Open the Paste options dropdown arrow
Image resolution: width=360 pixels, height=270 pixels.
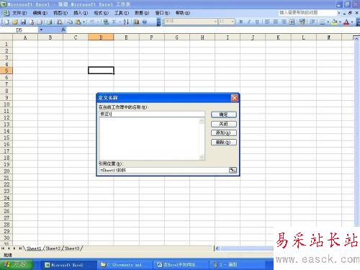coord(84,22)
